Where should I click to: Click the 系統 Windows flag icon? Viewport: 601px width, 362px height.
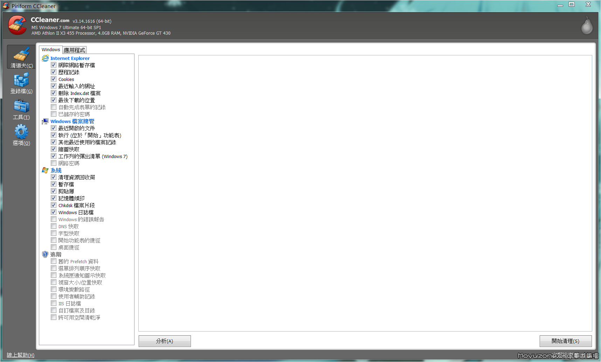45,170
